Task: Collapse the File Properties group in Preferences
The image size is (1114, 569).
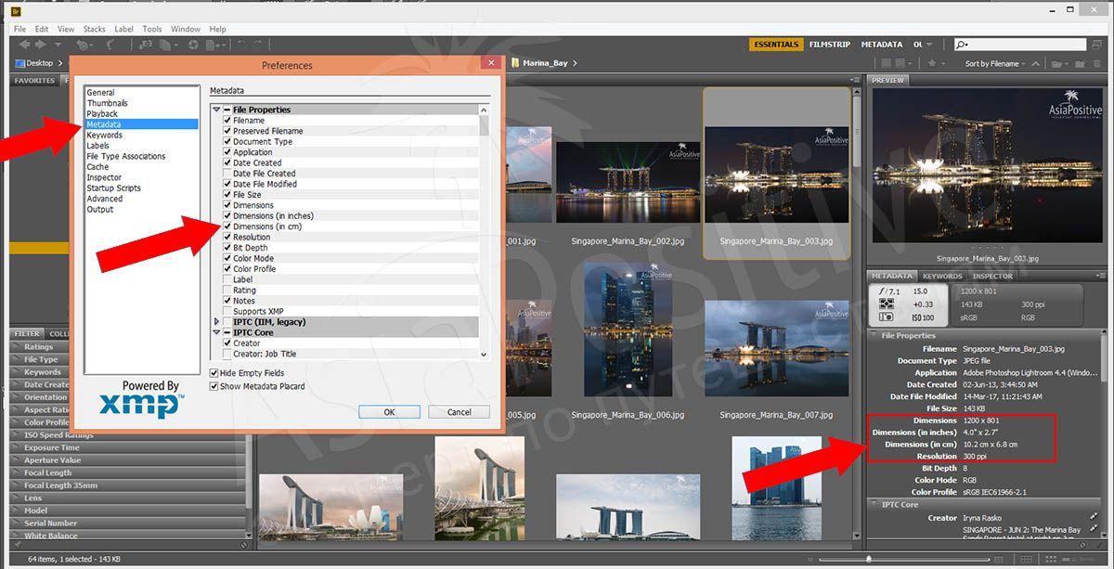Action: pos(216,110)
